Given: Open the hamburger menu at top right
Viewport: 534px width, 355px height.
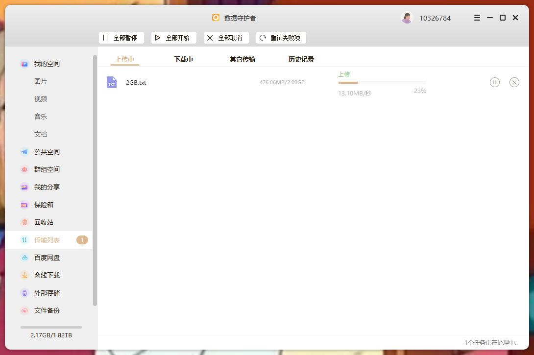Looking at the screenshot, I should tap(477, 18).
